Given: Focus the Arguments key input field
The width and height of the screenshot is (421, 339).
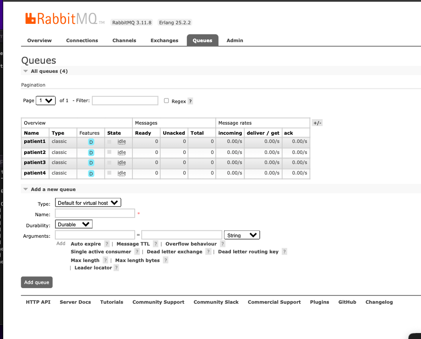Looking at the screenshot, I should [x=95, y=235].
